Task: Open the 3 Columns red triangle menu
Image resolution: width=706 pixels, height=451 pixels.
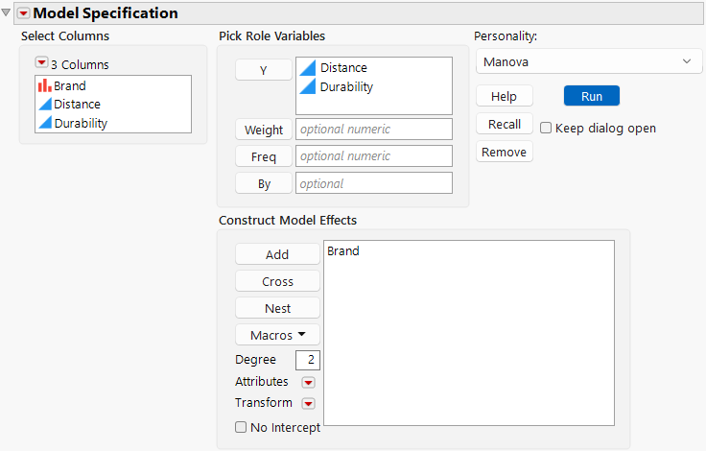Action: coord(41,64)
